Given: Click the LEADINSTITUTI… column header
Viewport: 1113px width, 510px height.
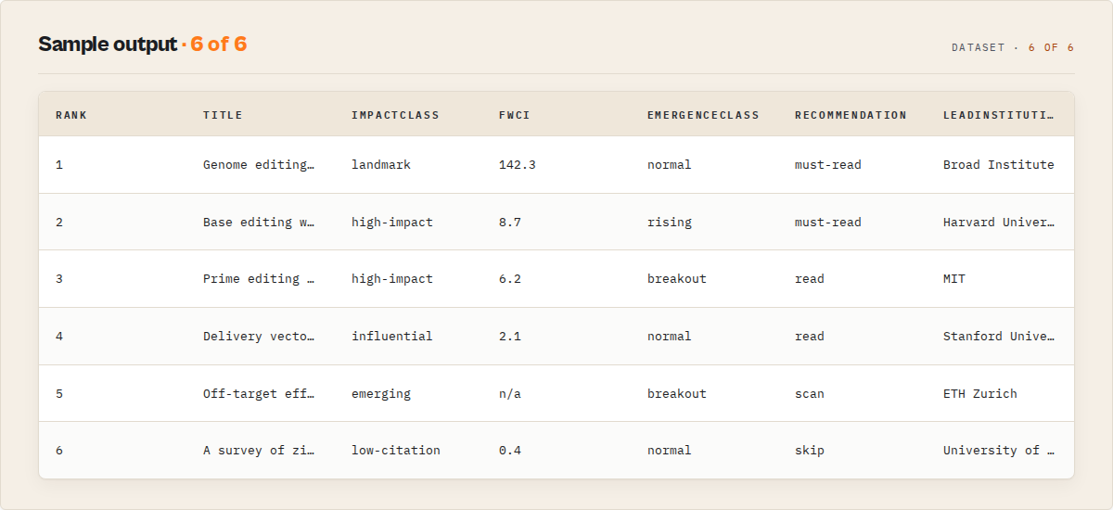Looking at the screenshot, I should click(x=999, y=115).
